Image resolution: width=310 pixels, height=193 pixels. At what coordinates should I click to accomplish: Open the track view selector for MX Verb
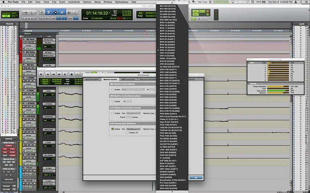[x=29, y=45]
